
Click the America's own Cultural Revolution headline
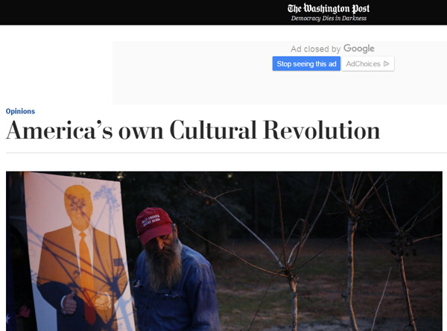coord(193,130)
